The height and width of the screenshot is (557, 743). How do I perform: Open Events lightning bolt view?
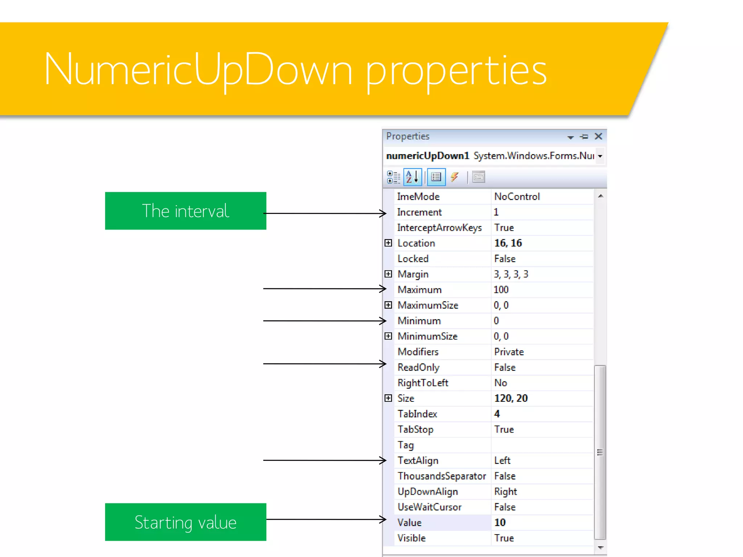(x=455, y=177)
